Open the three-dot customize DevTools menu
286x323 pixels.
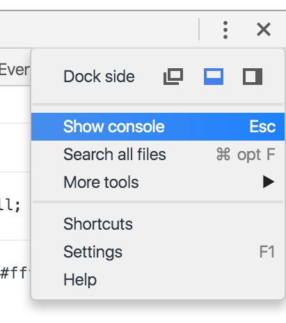point(225,30)
